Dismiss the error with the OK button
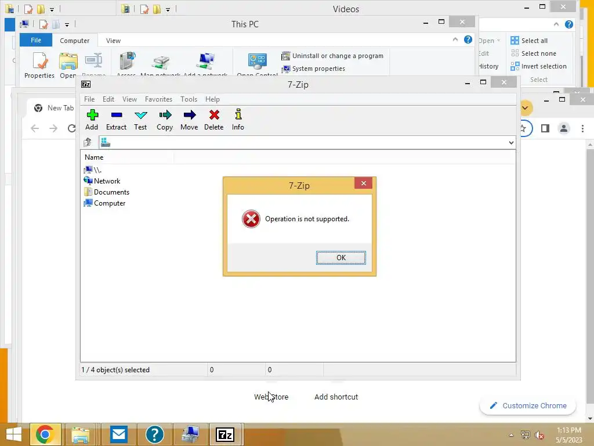The height and width of the screenshot is (446, 594). tap(341, 257)
